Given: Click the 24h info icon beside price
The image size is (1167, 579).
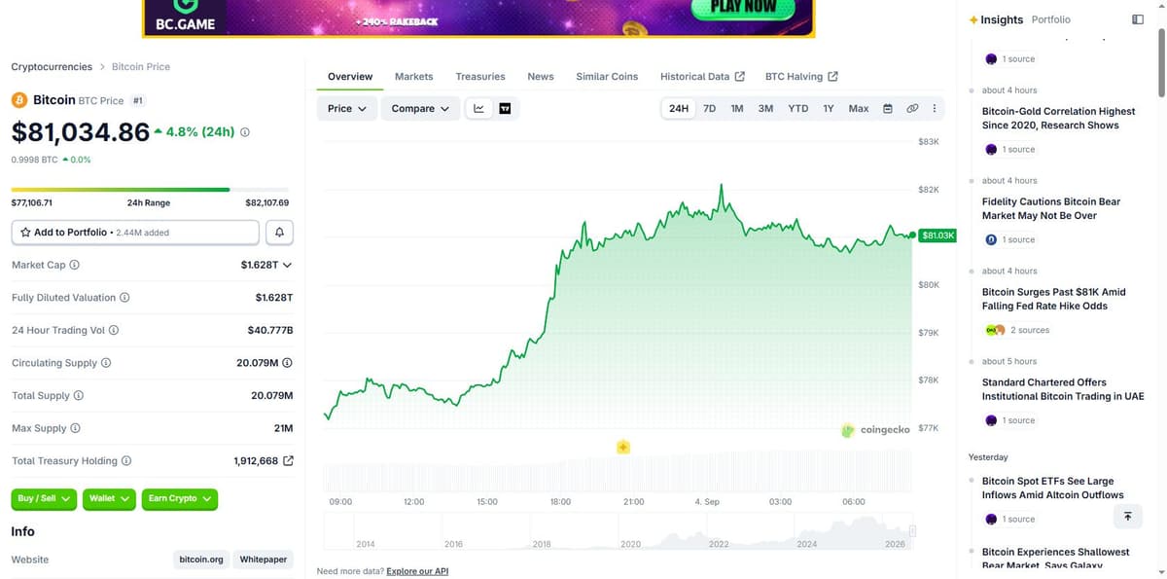Looking at the screenshot, I should 244,132.
